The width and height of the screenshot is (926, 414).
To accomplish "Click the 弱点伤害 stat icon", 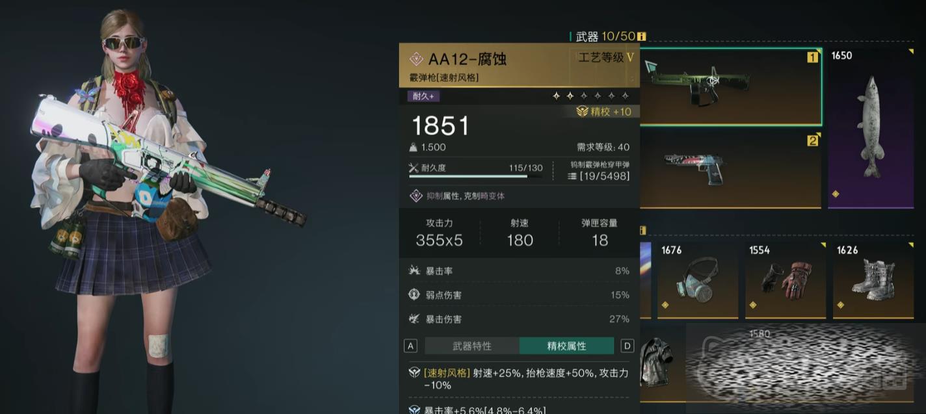I will tap(414, 294).
